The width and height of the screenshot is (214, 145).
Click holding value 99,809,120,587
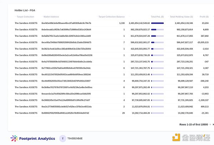[x=185, y=81]
